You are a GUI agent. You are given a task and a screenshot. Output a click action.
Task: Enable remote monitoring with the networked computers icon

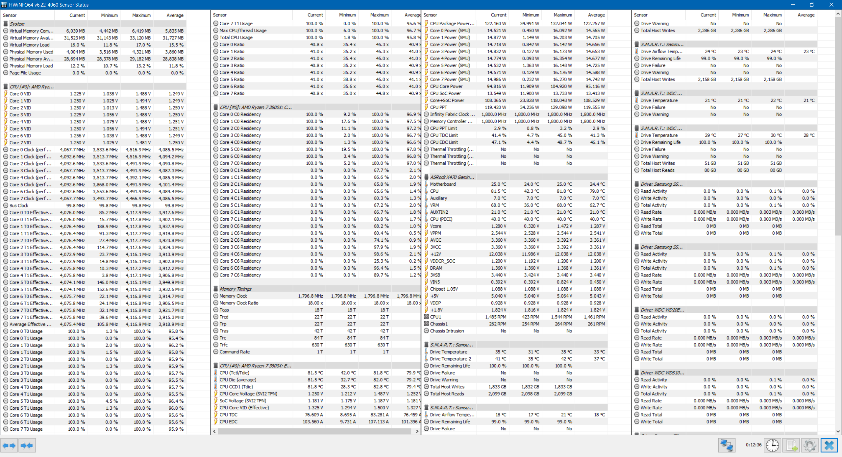point(727,445)
